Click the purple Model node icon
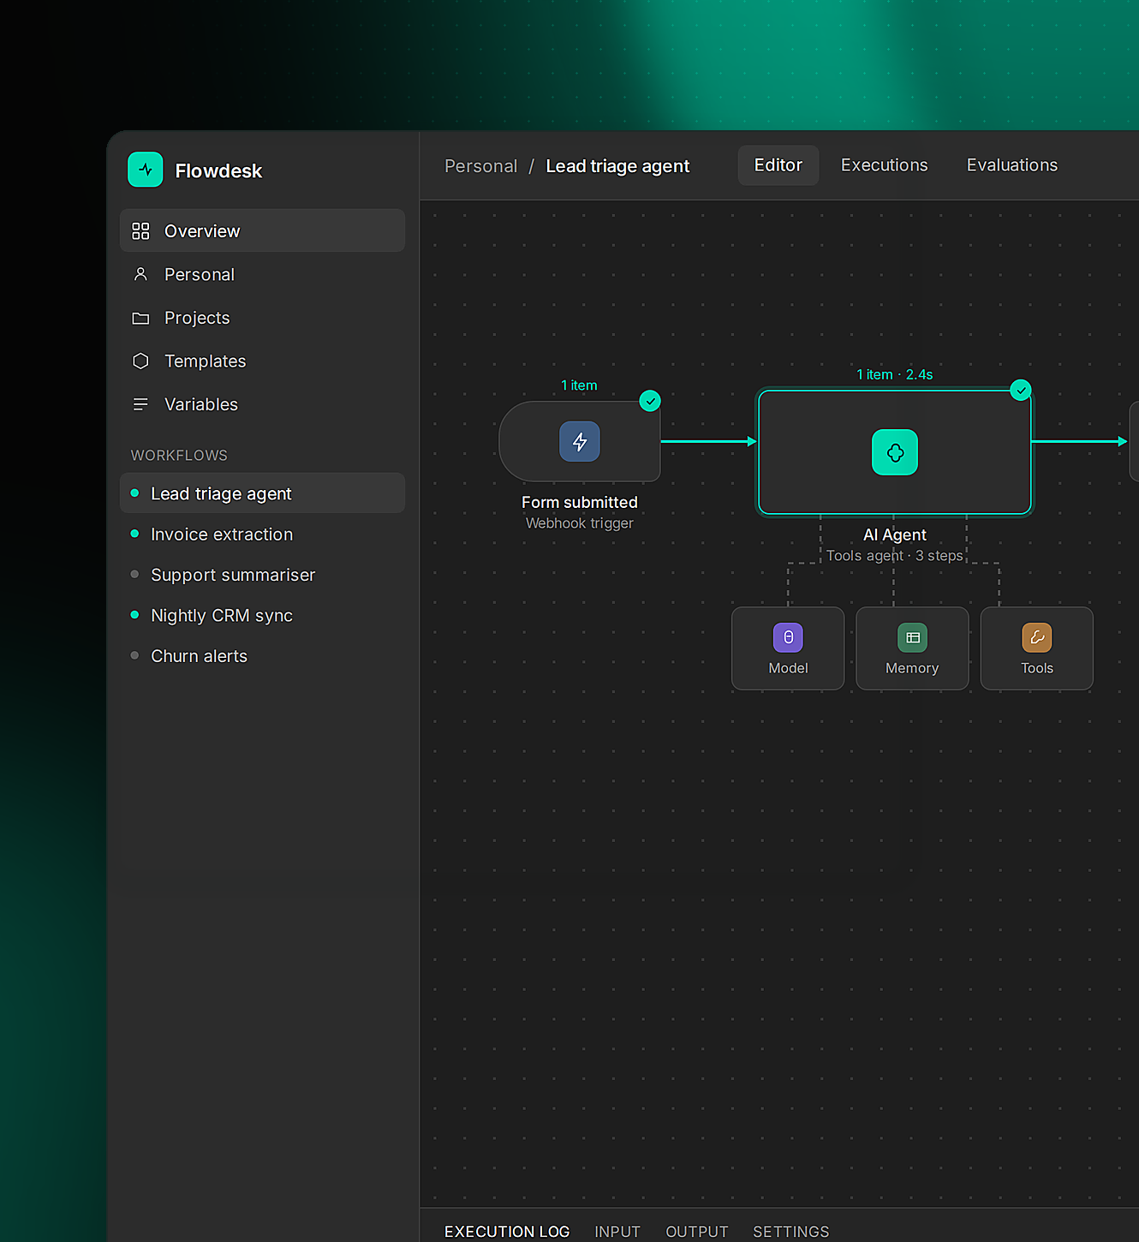1139x1242 pixels. point(788,637)
